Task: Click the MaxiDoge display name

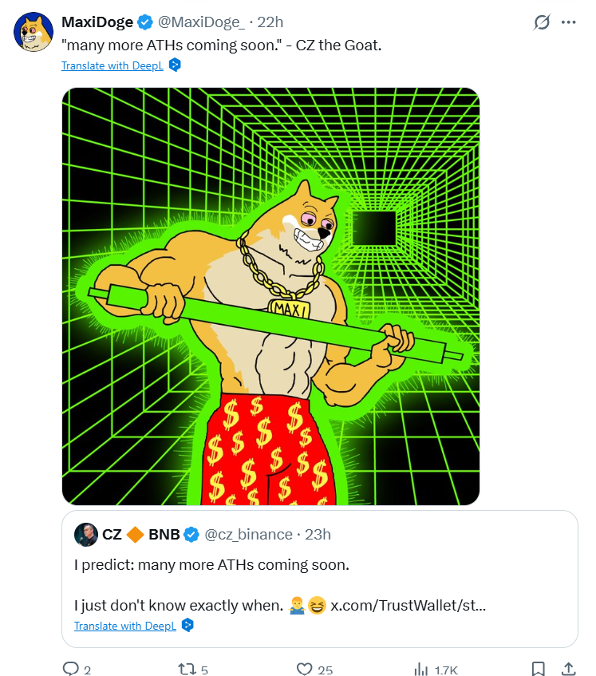Action: click(97, 22)
